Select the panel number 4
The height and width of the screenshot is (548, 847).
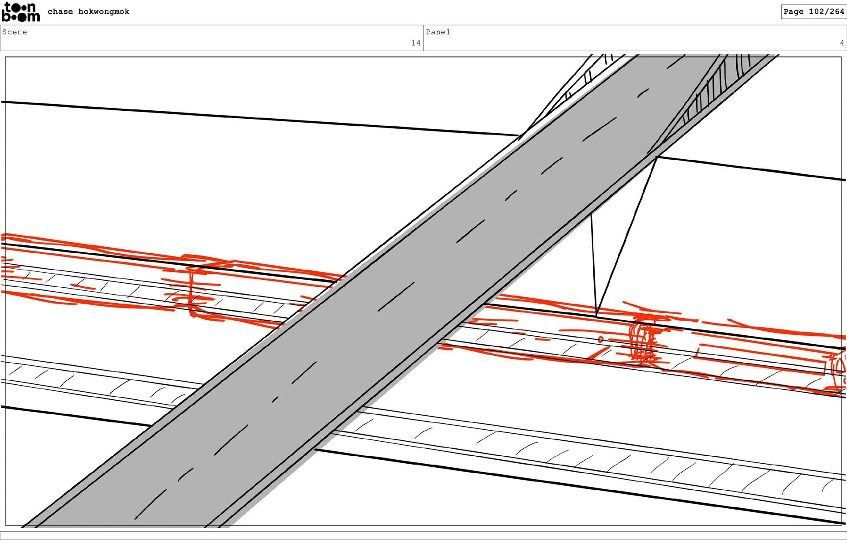842,43
